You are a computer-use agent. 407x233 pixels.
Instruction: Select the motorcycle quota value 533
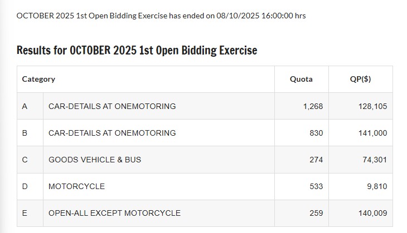pyautogui.click(x=316, y=186)
